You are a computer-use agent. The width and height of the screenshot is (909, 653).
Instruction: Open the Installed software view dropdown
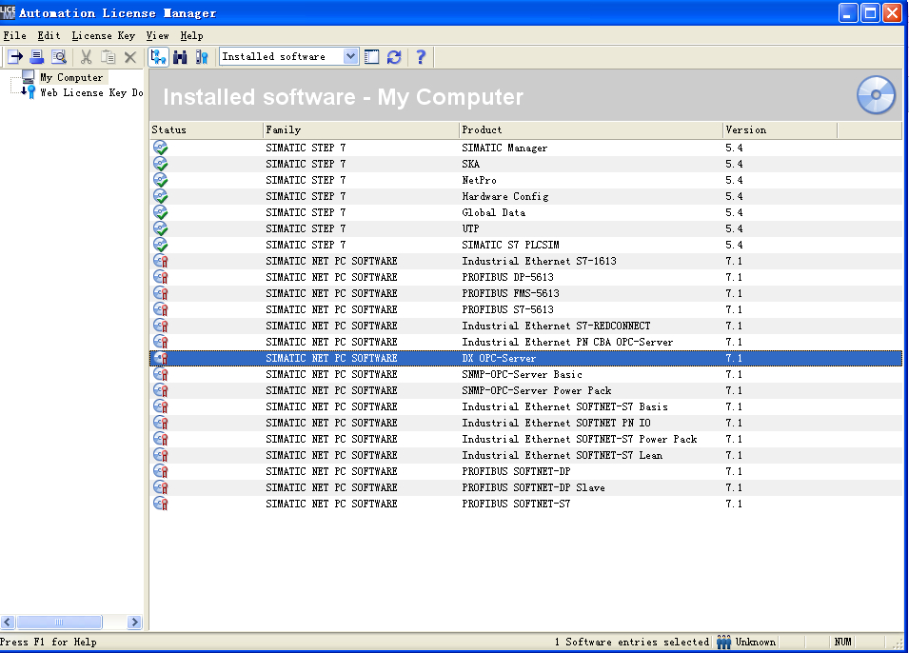coord(350,57)
